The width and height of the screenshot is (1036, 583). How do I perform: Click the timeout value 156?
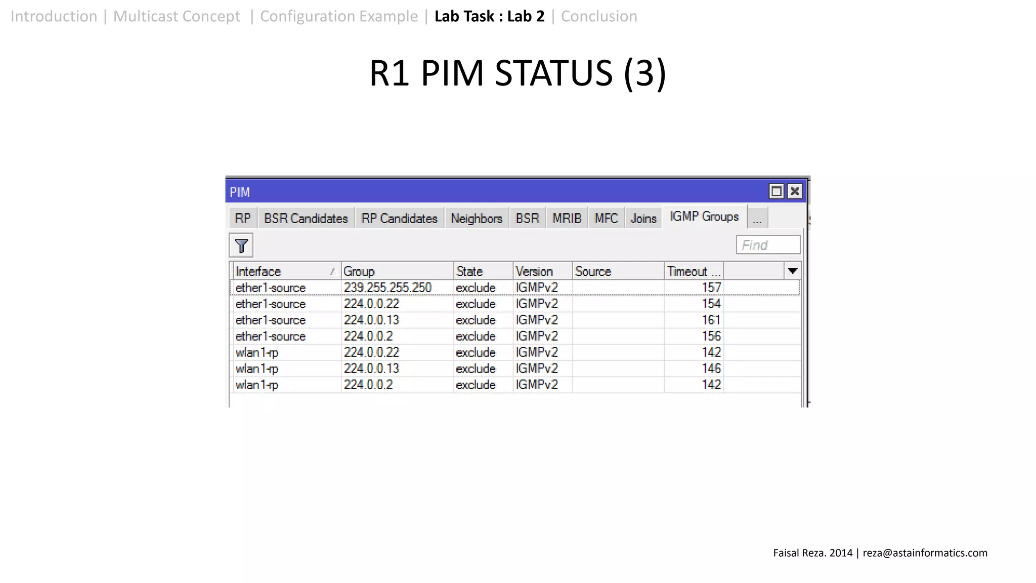pyautogui.click(x=711, y=336)
